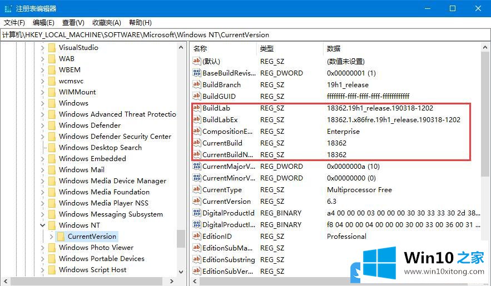Viewport: 491px width, 286px height.
Task: Select the Windows Advanced Threat Protection key
Action: 117,114
